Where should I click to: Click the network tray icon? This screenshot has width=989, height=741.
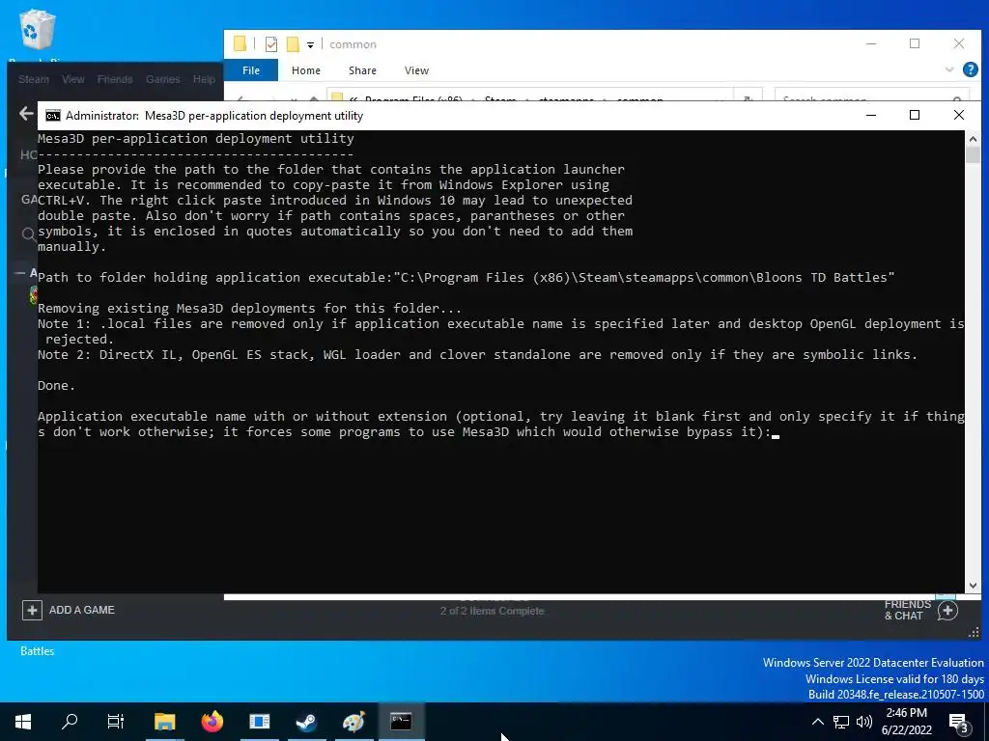coord(841,722)
